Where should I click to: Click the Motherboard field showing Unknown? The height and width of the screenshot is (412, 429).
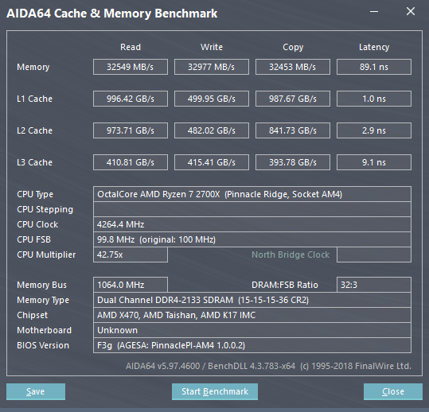(x=252, y=330)
